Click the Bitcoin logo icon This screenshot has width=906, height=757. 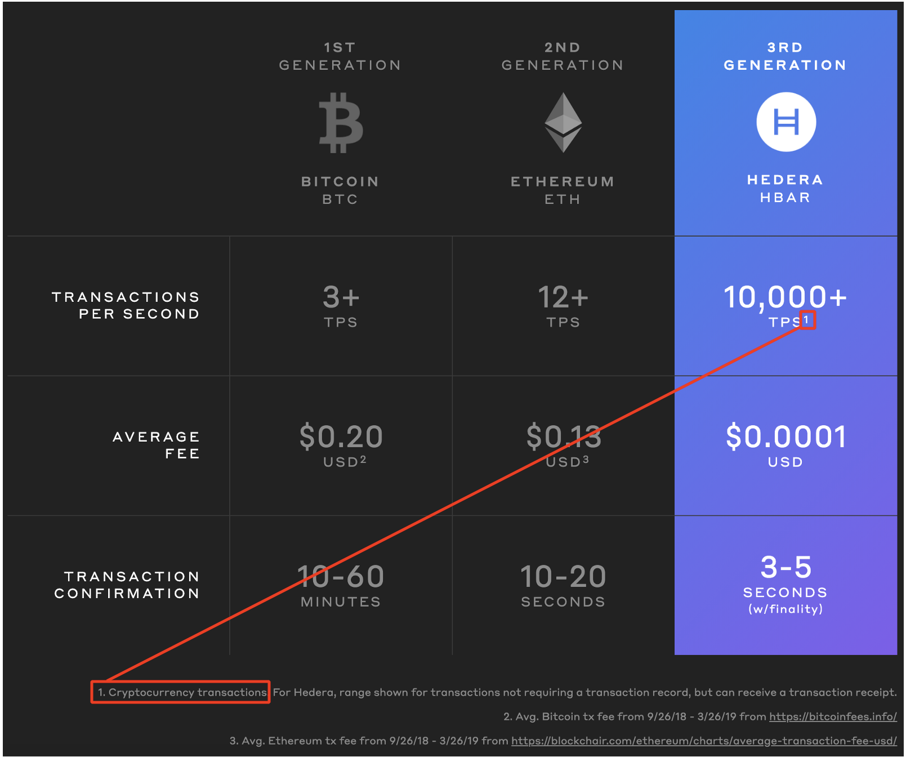point(341,123)
